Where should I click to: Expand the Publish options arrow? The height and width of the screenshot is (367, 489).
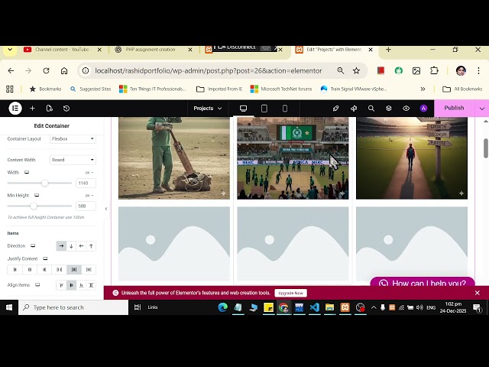(x=482, y=109)
